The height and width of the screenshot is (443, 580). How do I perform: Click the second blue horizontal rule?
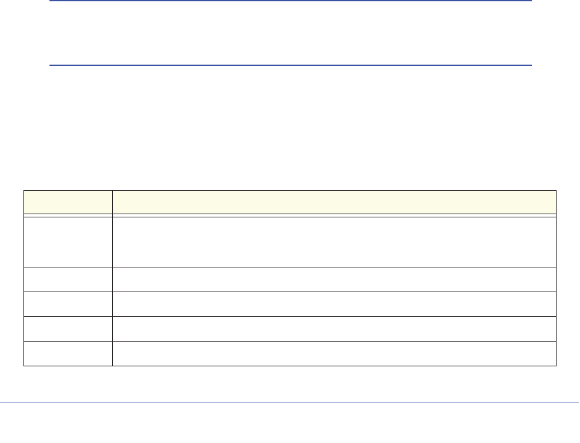(x=290, y=65)
